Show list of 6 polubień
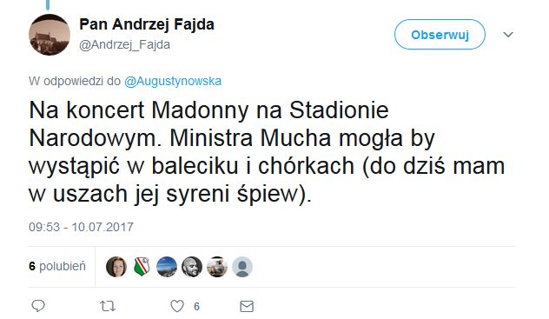Image resolution: width=549 pixels, height=319 pixels. pyautogui.click(x=57, y=266)
